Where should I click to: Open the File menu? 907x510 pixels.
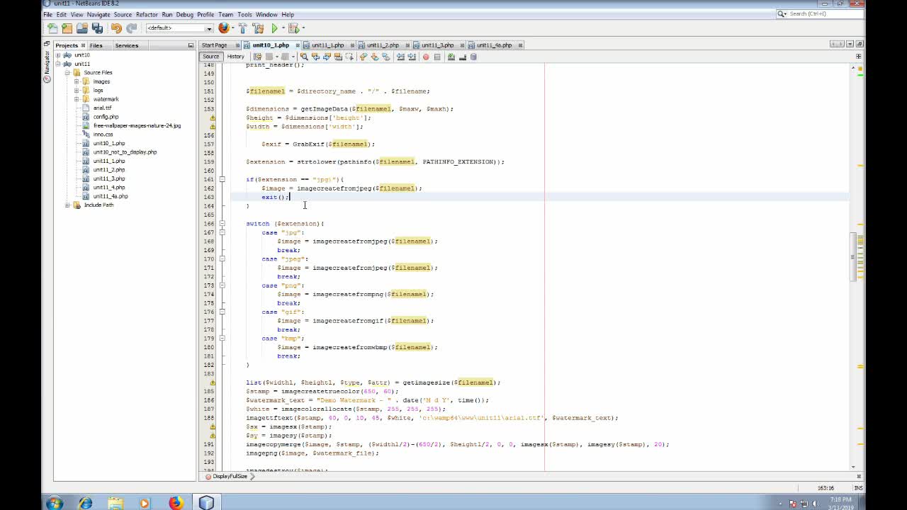click(x=47, y=14)
